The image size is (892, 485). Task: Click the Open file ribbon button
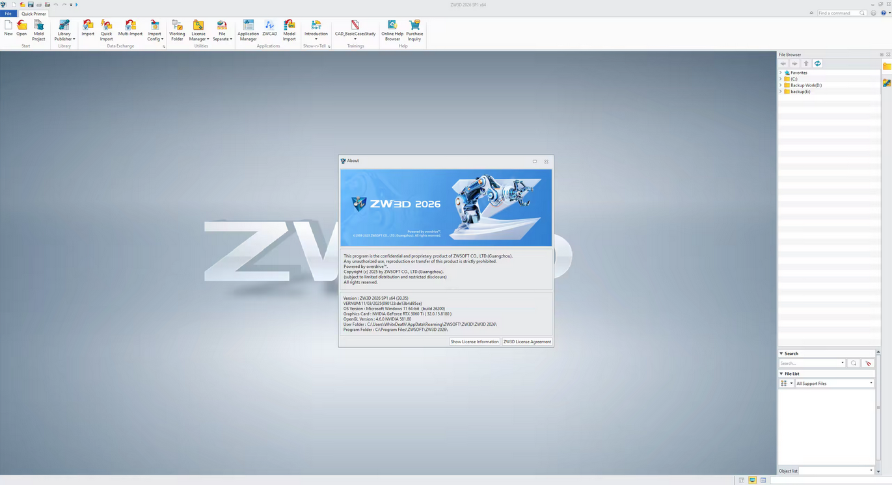[x=21, y=29]
